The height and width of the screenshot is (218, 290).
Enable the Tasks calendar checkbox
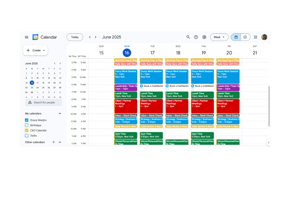[27, 135]
